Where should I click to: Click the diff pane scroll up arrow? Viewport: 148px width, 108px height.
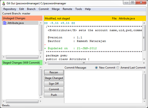click(144, 23)
